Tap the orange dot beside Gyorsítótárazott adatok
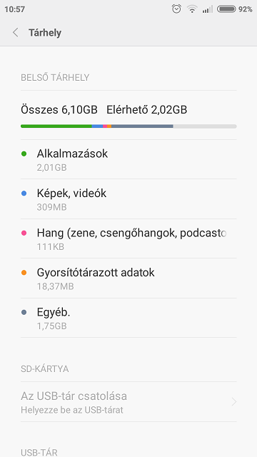The image size is (257, 457). (x=24, y=273)
